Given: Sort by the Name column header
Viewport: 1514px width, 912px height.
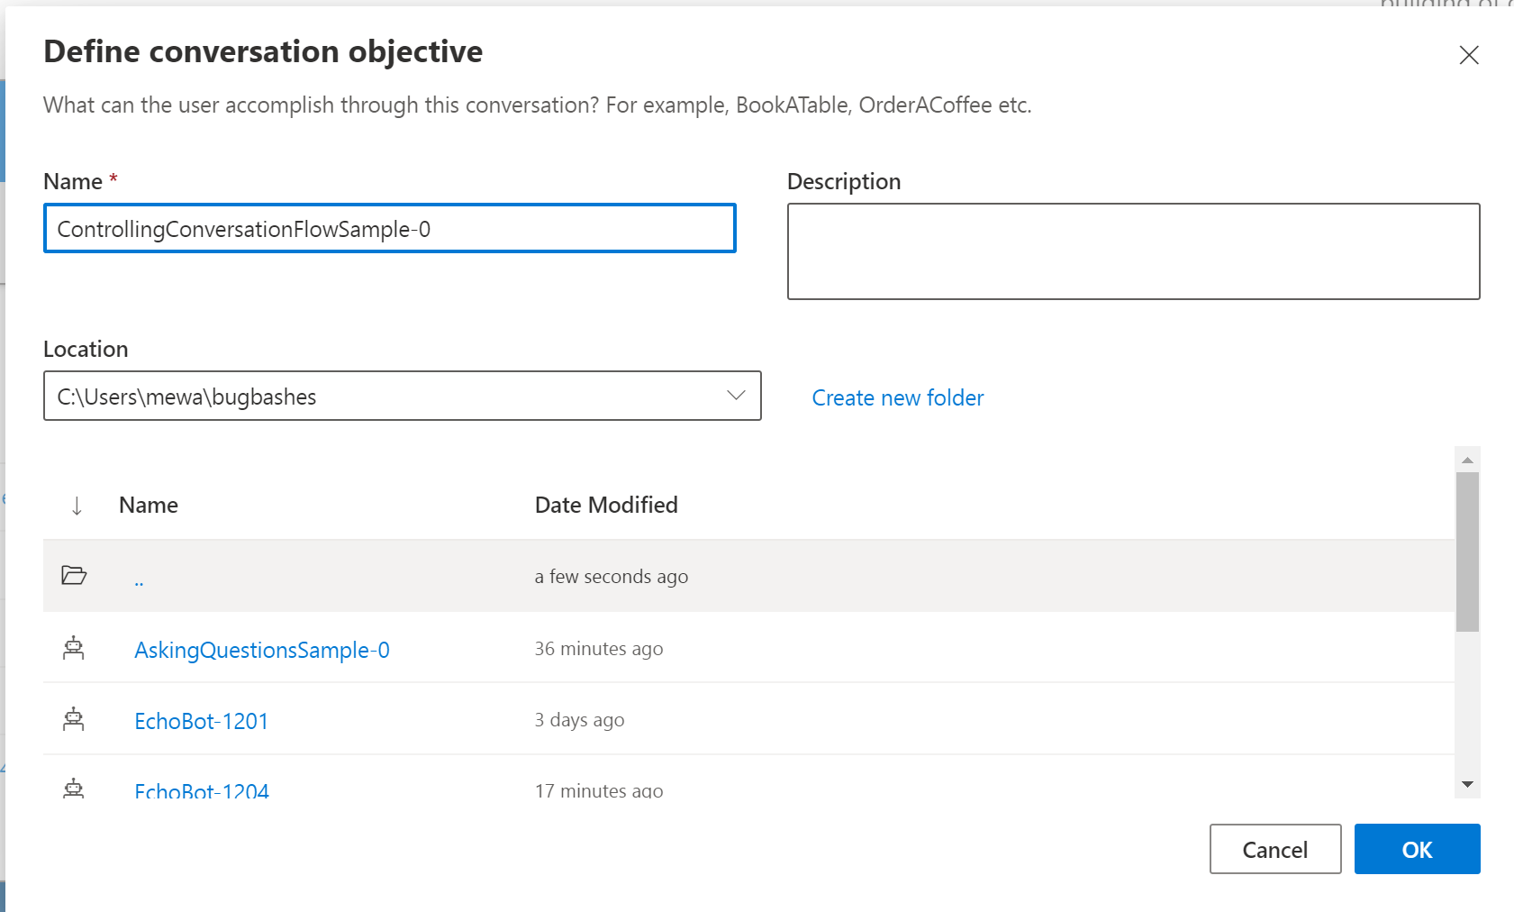Looking at the screenshot, I should (149, 506).
